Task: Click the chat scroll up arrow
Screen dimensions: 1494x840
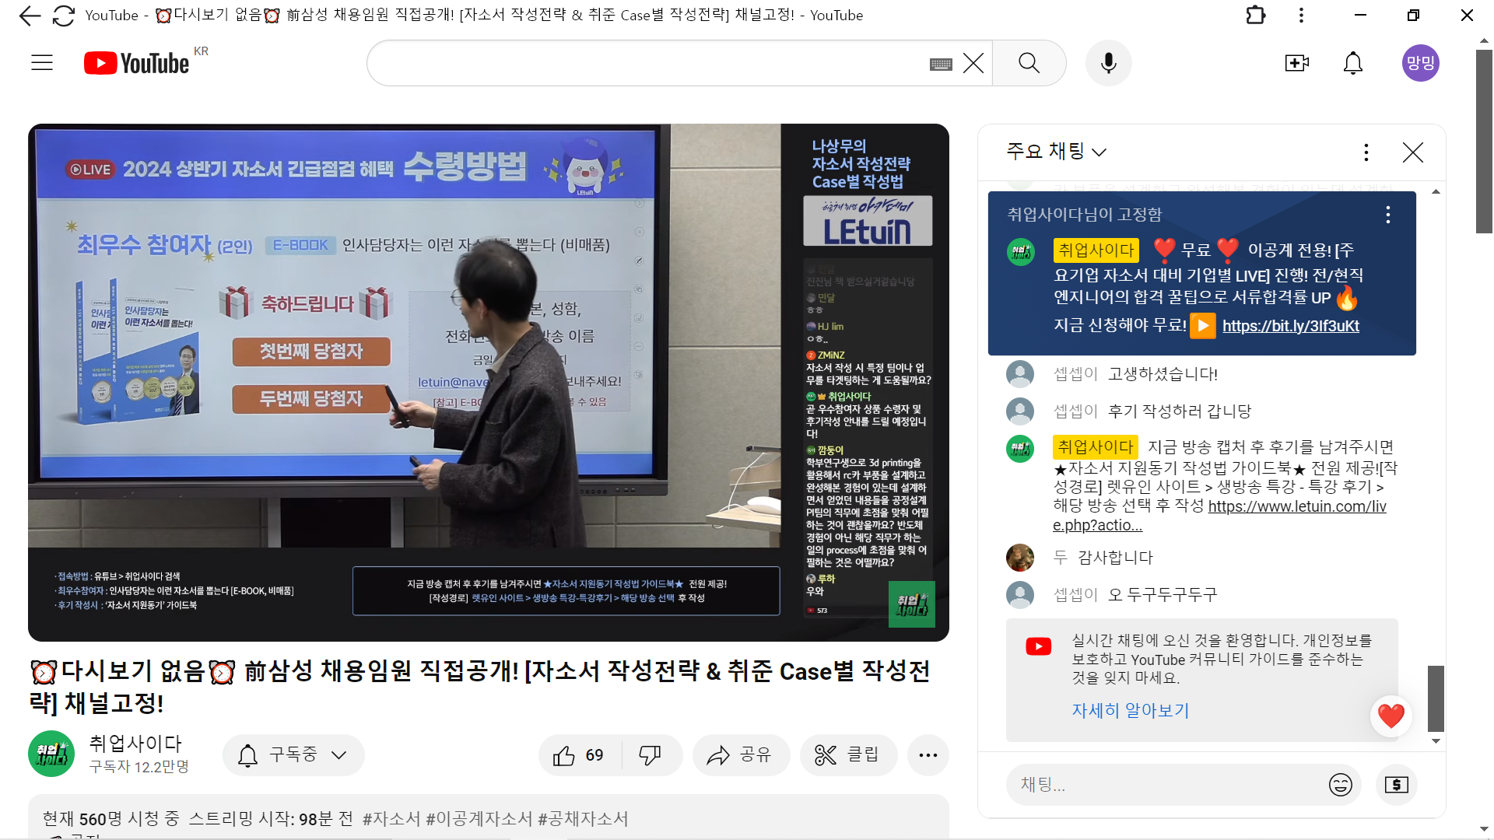Action: [1436, 191]
